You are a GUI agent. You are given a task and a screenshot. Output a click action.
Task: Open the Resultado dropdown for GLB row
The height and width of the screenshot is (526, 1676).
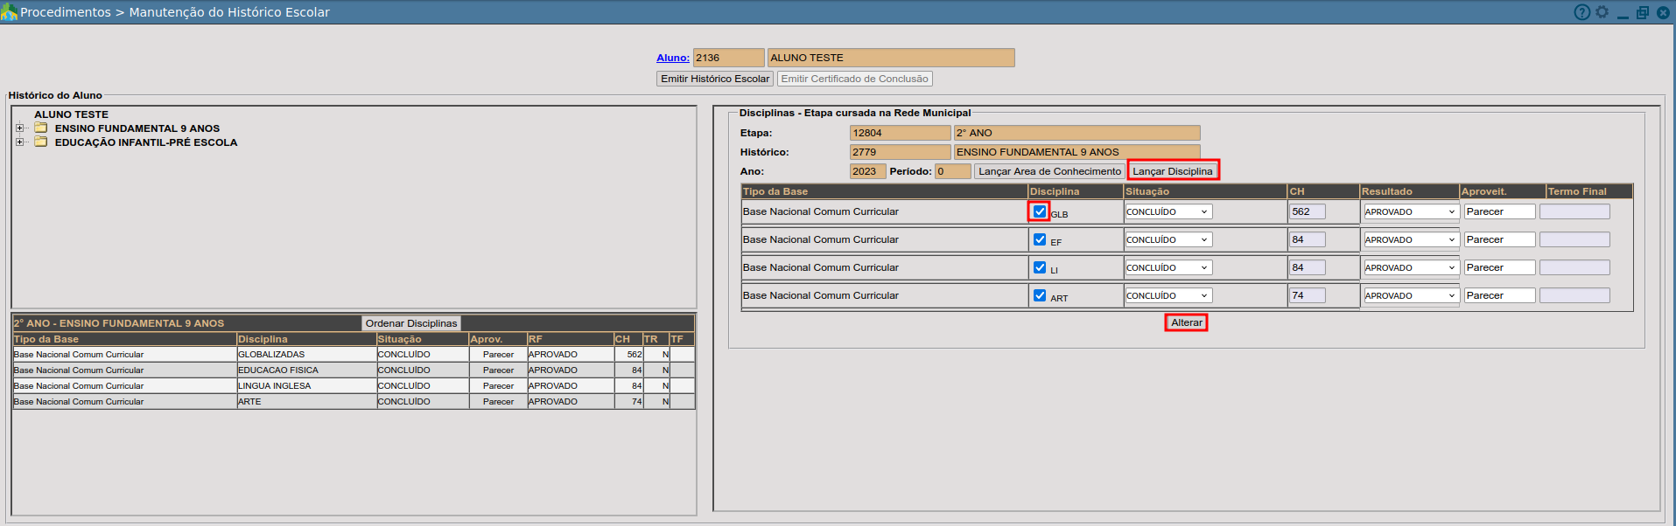(x=1411, y=211)
